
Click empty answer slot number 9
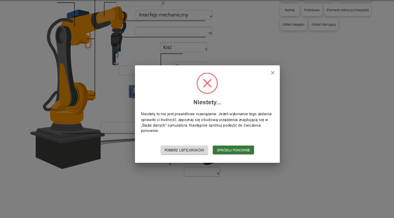[202, 172]
